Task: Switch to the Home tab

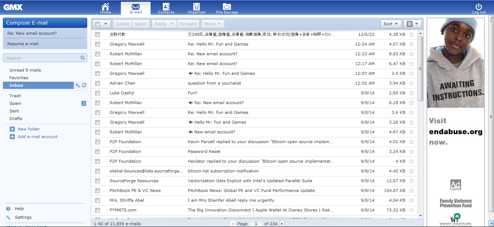Action: pyautogui.click(x=105, y=8)
